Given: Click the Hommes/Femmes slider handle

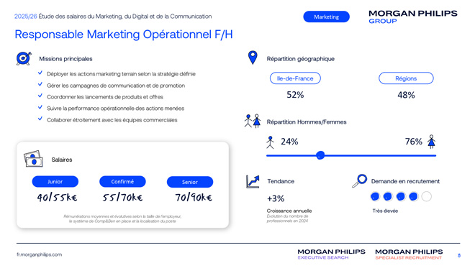Looking at the screenshot, I should (x=320, y=155).
